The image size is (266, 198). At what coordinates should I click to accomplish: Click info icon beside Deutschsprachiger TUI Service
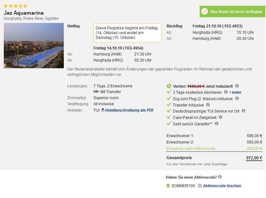click(x=243, y=111)
